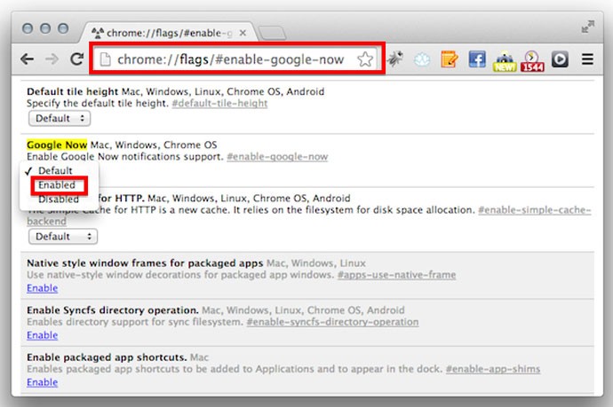Open the Facebook extension icon

(x=477, y=59)
